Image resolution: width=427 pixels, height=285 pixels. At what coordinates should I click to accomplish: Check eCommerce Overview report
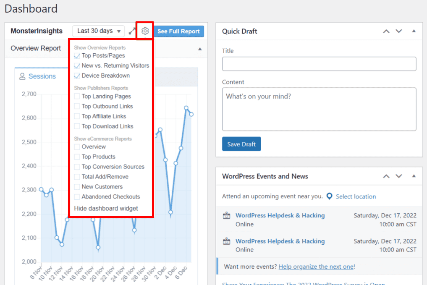pos(77,147)
